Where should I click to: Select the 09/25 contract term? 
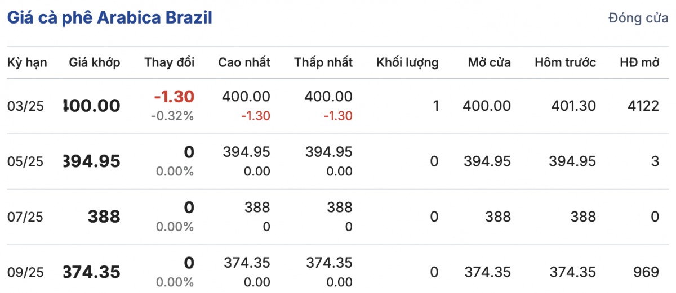25,272
